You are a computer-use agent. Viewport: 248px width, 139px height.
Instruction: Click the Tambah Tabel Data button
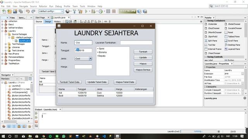click(69, 82)
